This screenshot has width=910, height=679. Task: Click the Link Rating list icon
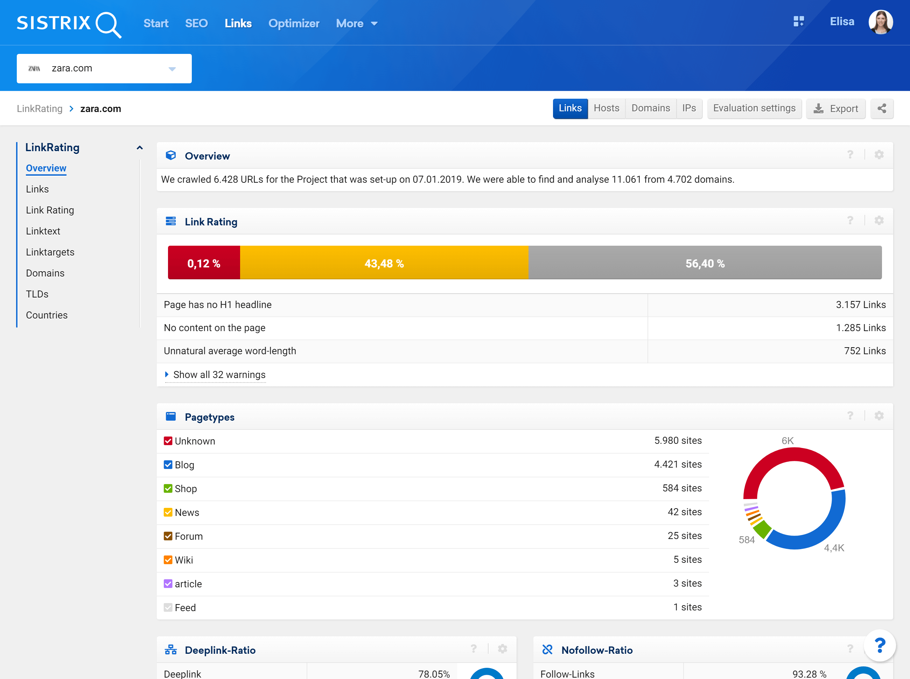click(x=170, y=221)
